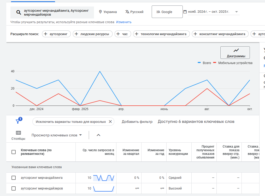This screenshot has height=196, width=265.
Task: Select checkbox for аутсорсинг мерчандайзинга
Action: pyautogui.click(x=14, y=178)
